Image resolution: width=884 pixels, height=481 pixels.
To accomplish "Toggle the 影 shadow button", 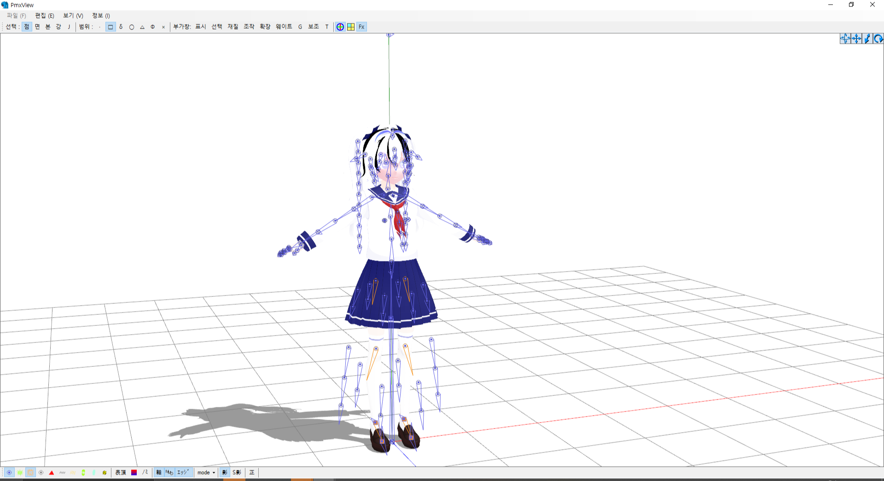I will (225, 473).
